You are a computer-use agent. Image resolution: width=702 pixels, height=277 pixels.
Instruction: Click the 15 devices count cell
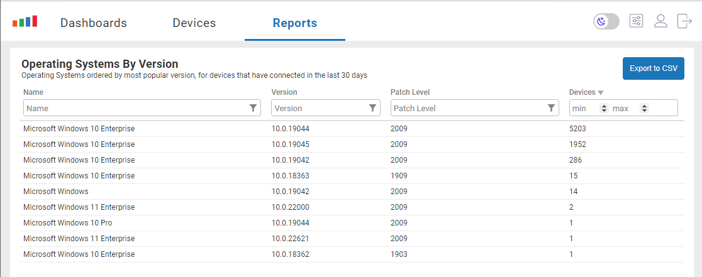[x=574, y=176]
